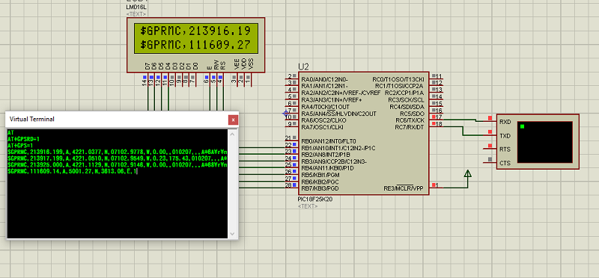Select LCD second row '$GPRMC,111609.27'
599x278 pixels.
click(195, 46)
